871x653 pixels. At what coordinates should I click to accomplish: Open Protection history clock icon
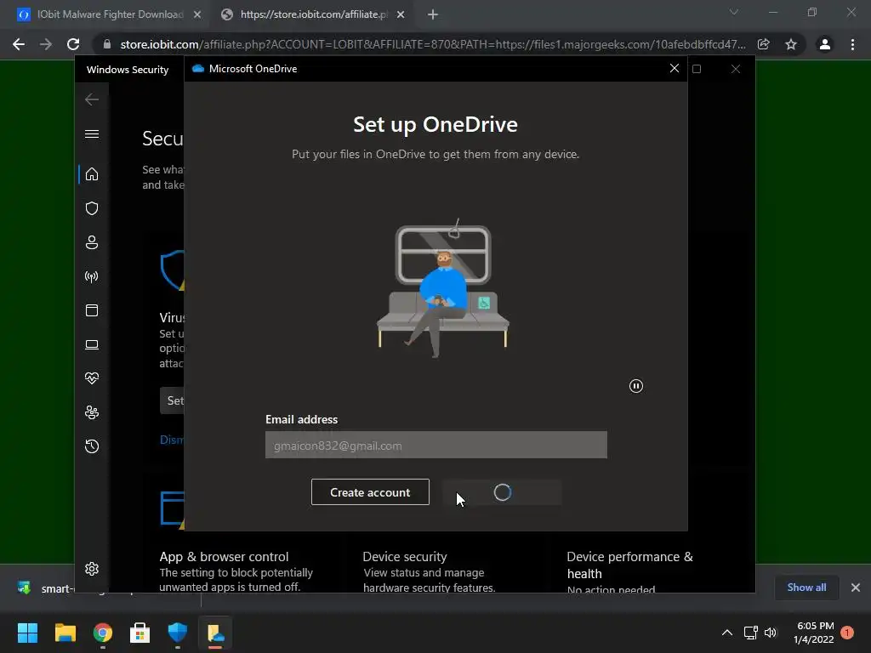[92, 446]
